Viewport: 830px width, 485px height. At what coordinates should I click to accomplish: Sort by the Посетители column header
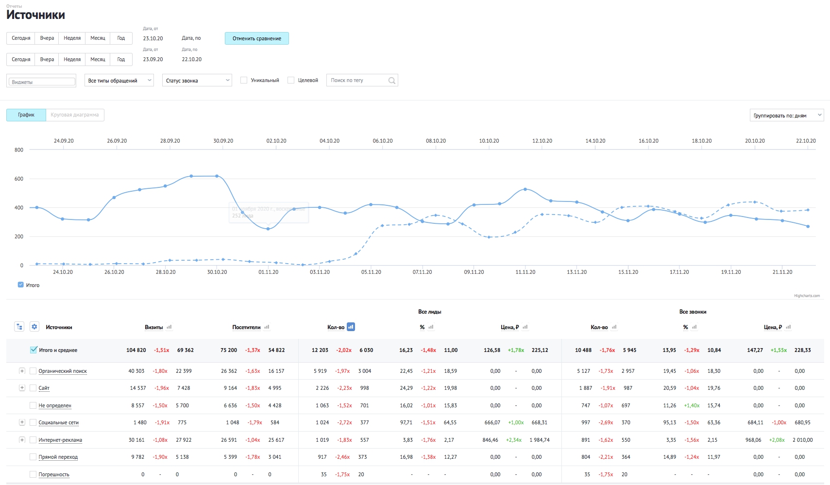pyautogui.click(x=246, y=327)
